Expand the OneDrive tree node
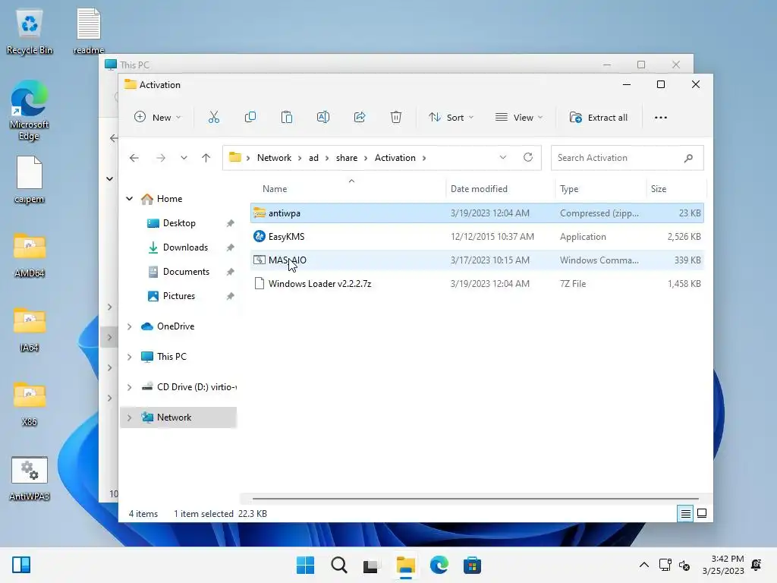Viewport: 777px width, 583px height. point(129,326)
